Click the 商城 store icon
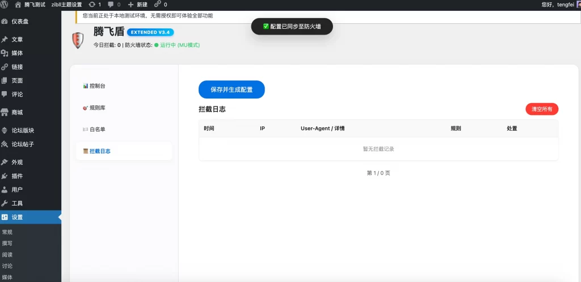This screenshot has width=581, height=282. pyautogui.click(x=5, y=112)
